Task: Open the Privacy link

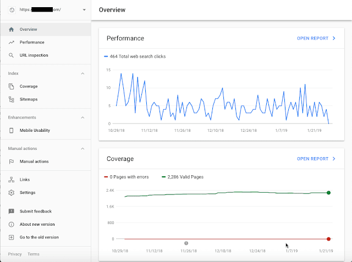Action: [x=15, y=254]
